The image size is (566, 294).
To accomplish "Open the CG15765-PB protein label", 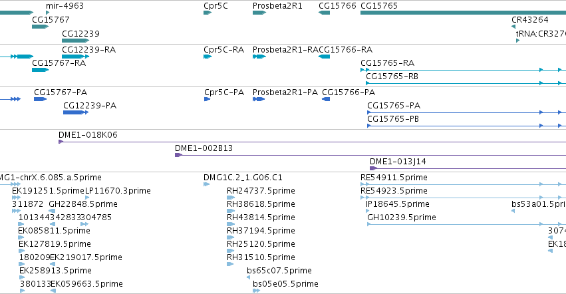I will [x=393, y=119].
